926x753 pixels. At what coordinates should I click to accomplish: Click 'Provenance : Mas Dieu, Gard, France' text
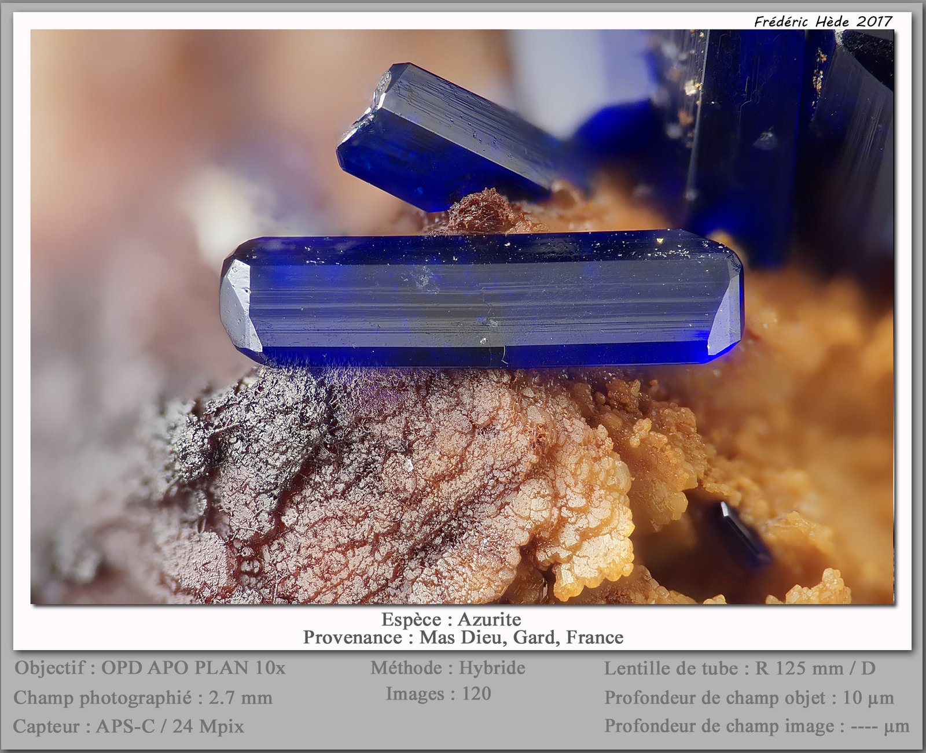[x=463, y=637]
